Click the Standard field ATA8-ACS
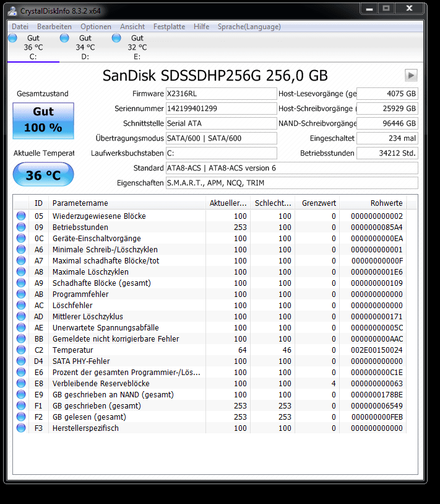The image size is (440, 504). click(291, 168)
